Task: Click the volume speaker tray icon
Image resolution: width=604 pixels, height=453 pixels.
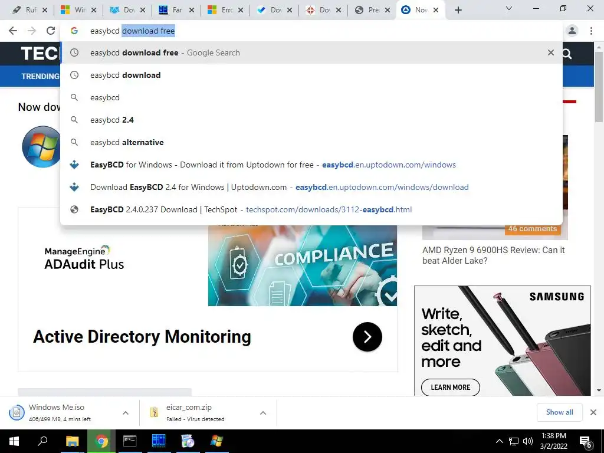Action: coord(528,441)
